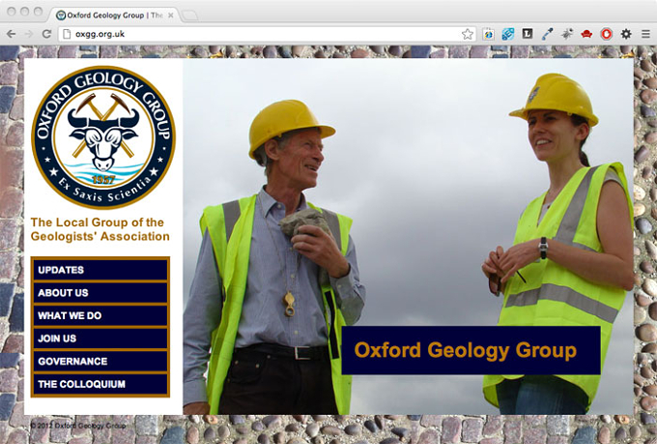Screen dimensions: 657x444
Task: Bookmark this page with the star icon
Action: (x=468, y=34)
